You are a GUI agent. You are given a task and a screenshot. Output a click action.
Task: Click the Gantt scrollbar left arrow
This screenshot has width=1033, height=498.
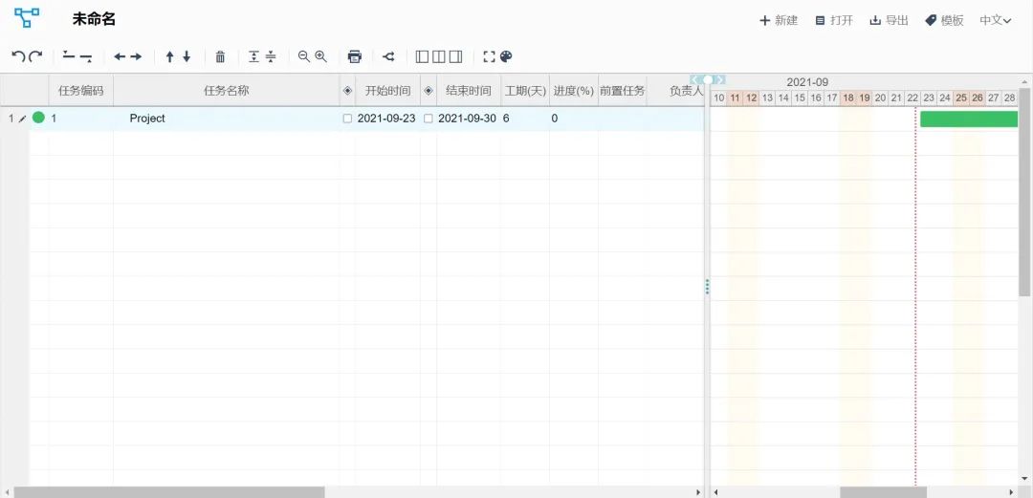coord(715,492)
